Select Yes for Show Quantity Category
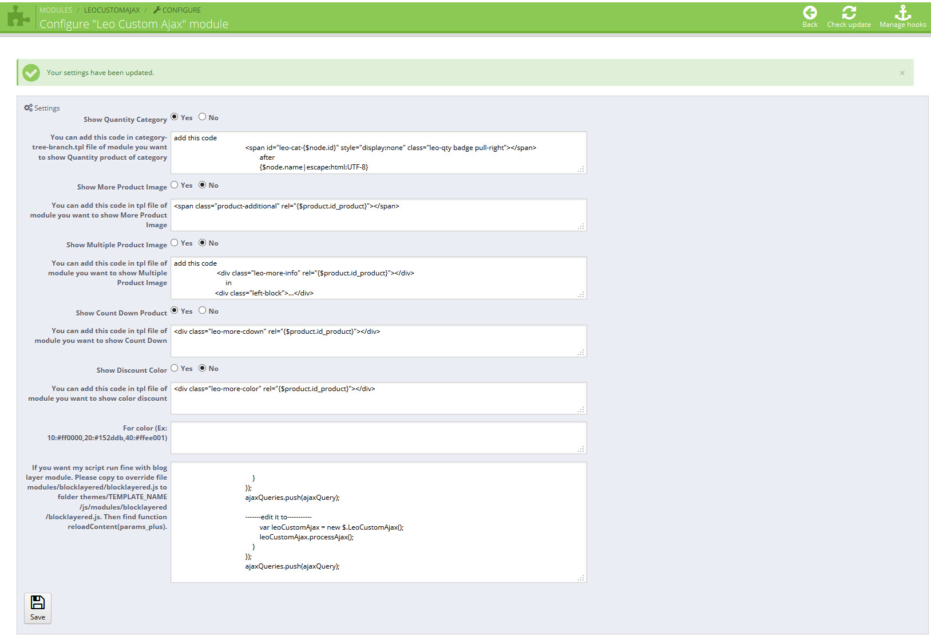The height and width of the screenshot is (639, 931). [x=175, y=117]
